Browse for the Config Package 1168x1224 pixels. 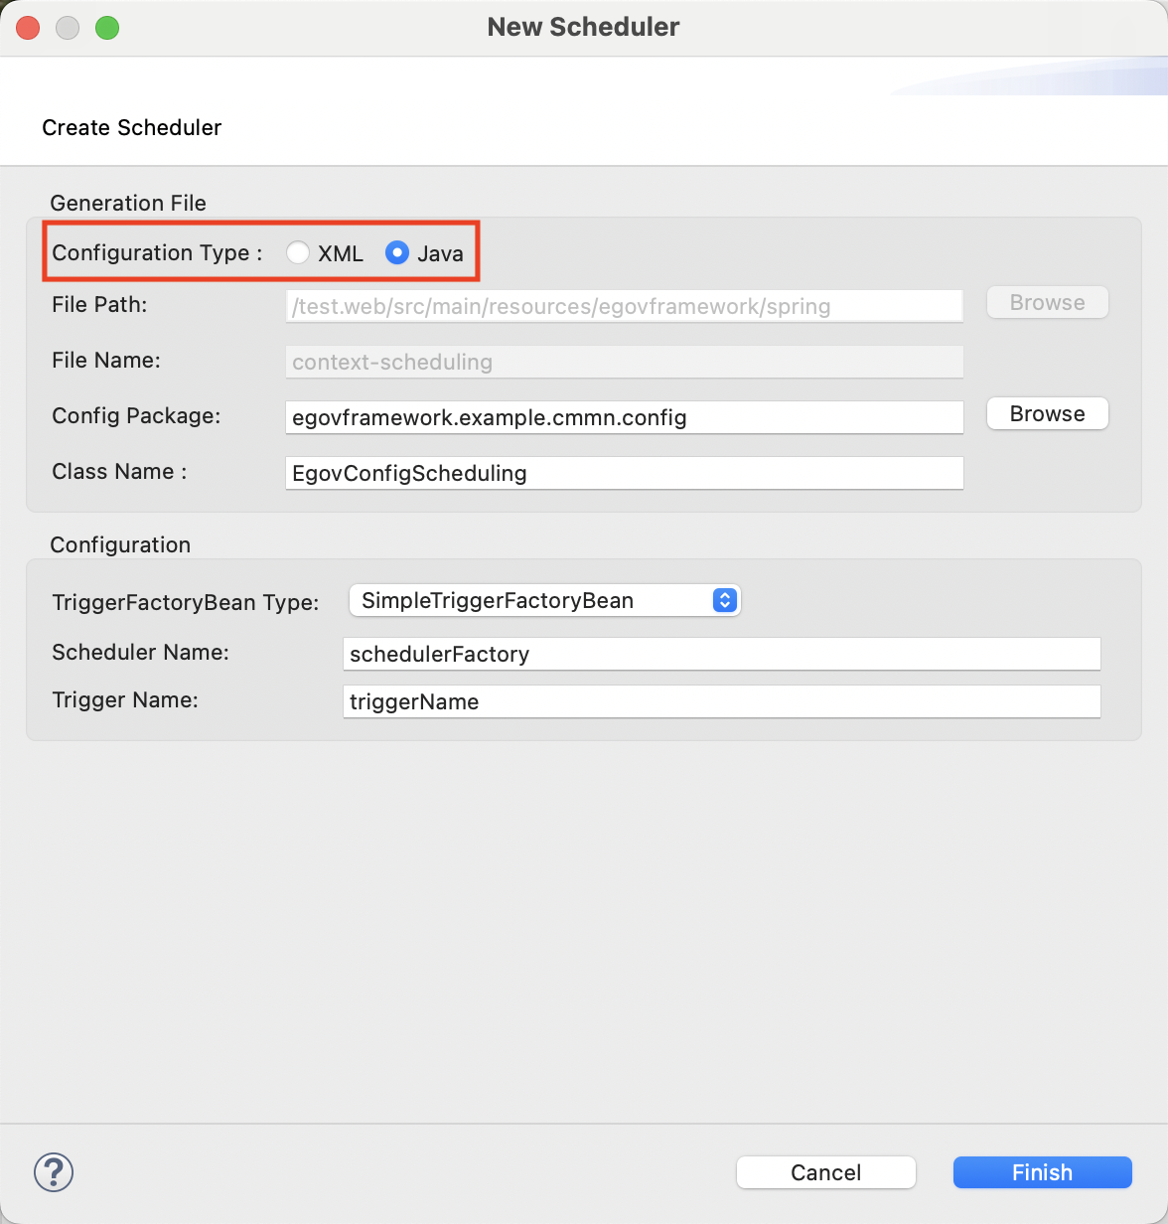[1047, 414]
